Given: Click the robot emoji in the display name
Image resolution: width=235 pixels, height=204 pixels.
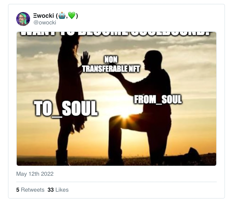Looking at the screenshot, I should pyautogui.click(x=62, y=16).
